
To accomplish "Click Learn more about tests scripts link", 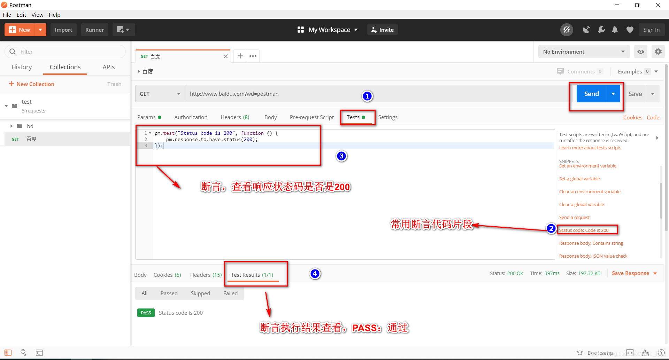I will (x=590, y=148).
